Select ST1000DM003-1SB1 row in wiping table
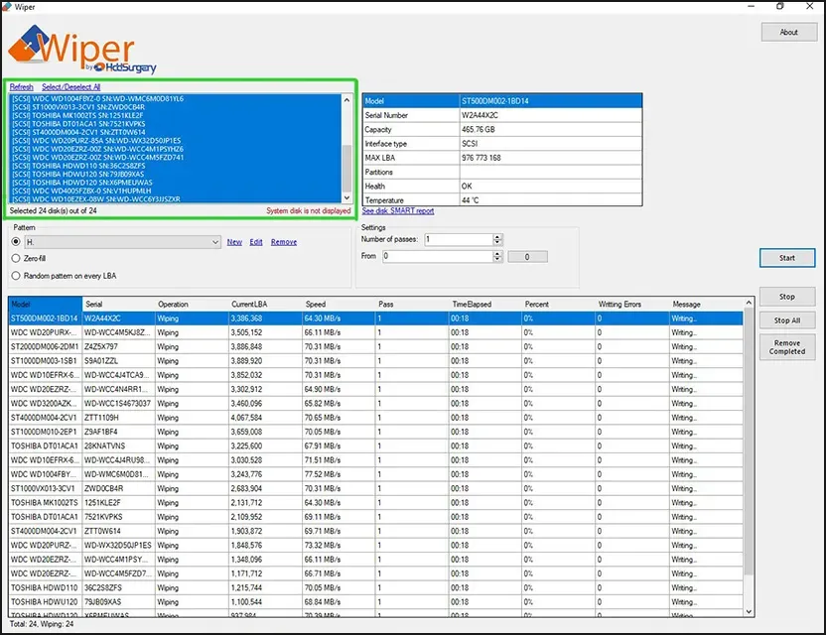Viewport: 826px width, 635px height. coord(376,361)
